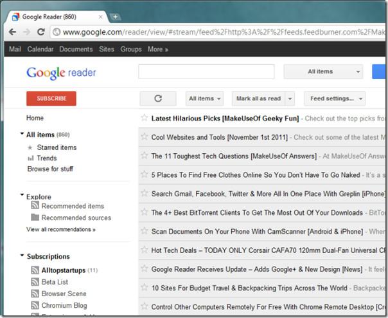Open the All items search scope dropdown
This screenshot has width=388, height=318.
323,71
